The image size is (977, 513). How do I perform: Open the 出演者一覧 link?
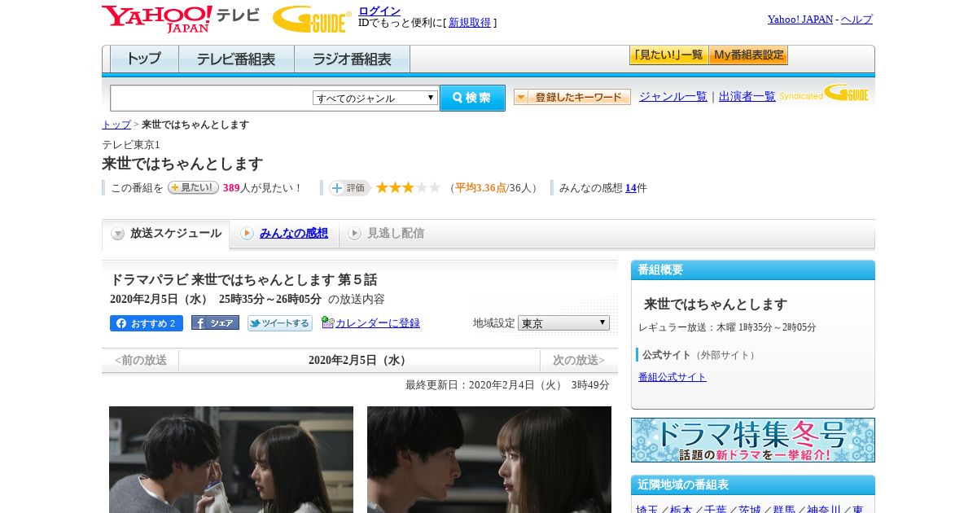(747, 97)
